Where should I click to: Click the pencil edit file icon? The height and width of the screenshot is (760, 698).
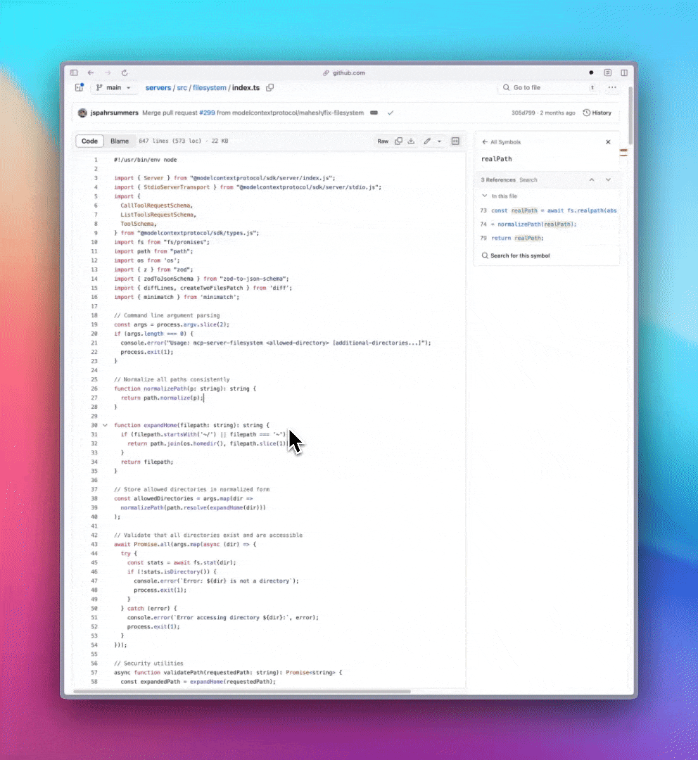[426, 141]
